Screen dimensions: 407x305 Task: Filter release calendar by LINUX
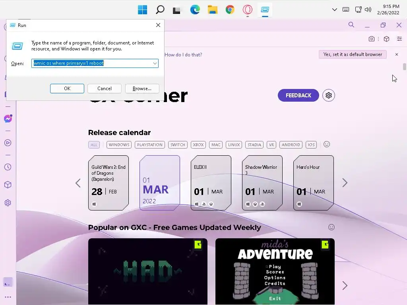pyautogui.click(x=234, y=145)
